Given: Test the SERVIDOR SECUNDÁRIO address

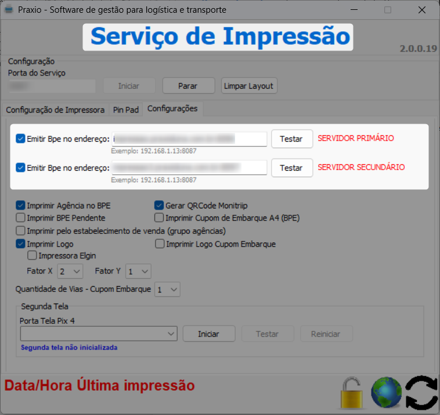Looking at the screenshot, I should pyautogui.click(x=292, y=168).
